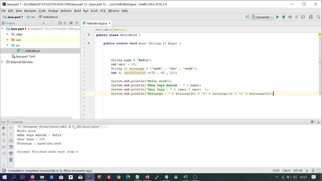Expand External Libraries node
This screenshot has height=181, width=322.
click(3, 62)
